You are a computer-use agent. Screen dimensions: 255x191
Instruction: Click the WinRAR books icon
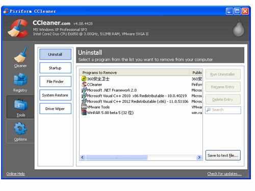pyautogui.click(x=84, y=113)
